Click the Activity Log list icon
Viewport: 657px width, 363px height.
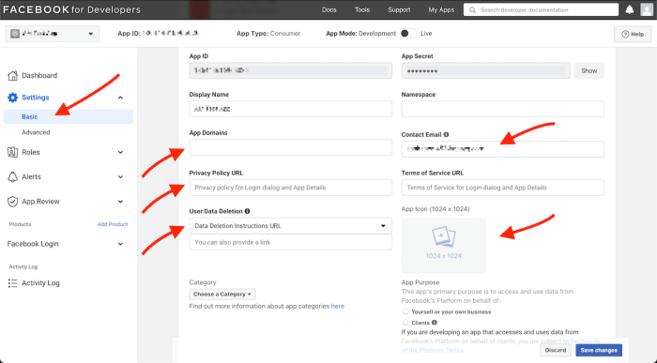12,283
